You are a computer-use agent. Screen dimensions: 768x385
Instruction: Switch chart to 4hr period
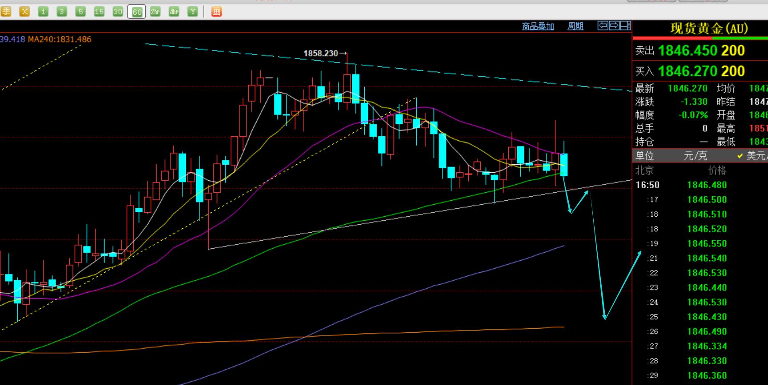tap(174, 12)
